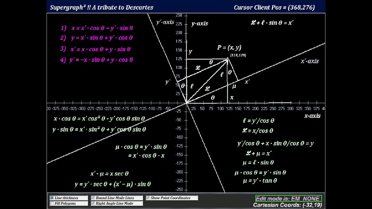372x209 pixels.
Task: Click the text ℒ + ℓ · sin θ = x'
Action: click(272, 23)
